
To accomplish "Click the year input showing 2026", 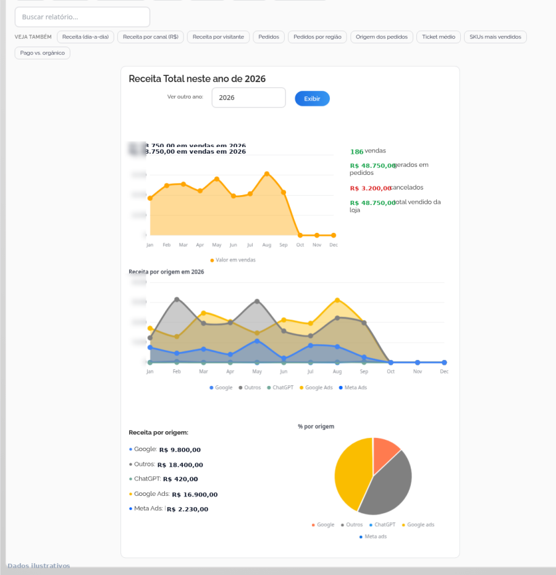I will point(249,98).
